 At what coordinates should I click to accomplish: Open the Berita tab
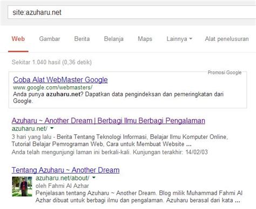click(x=82, y=39)
